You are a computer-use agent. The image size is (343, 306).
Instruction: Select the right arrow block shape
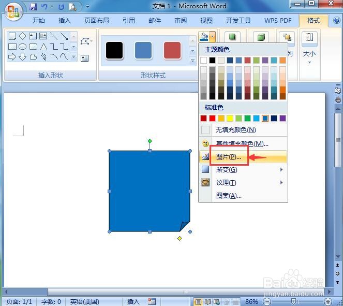pyautogui.click(x=12, y=57)
